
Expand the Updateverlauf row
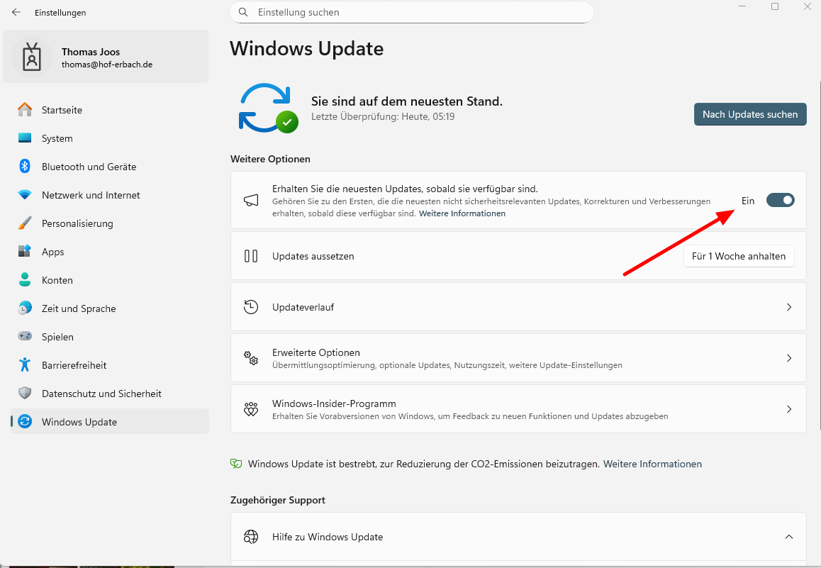(788, 307)
